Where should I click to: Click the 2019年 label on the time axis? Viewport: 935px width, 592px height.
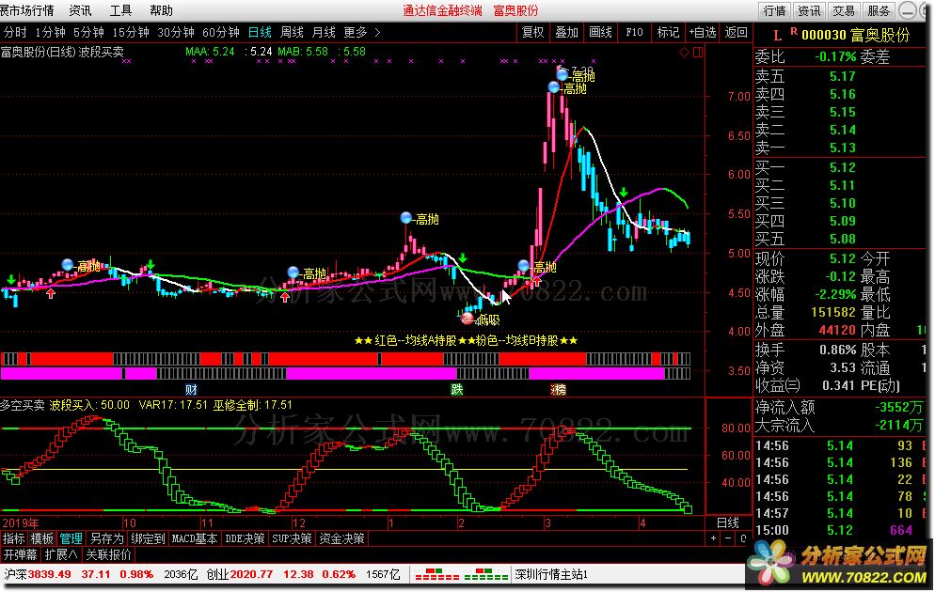[x=21, y=522]
